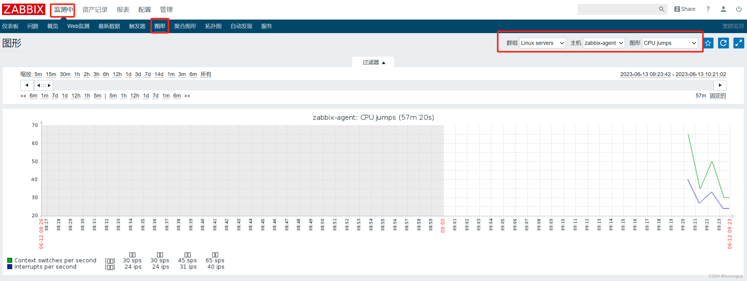Set zoom to 3m

(182, 74)
